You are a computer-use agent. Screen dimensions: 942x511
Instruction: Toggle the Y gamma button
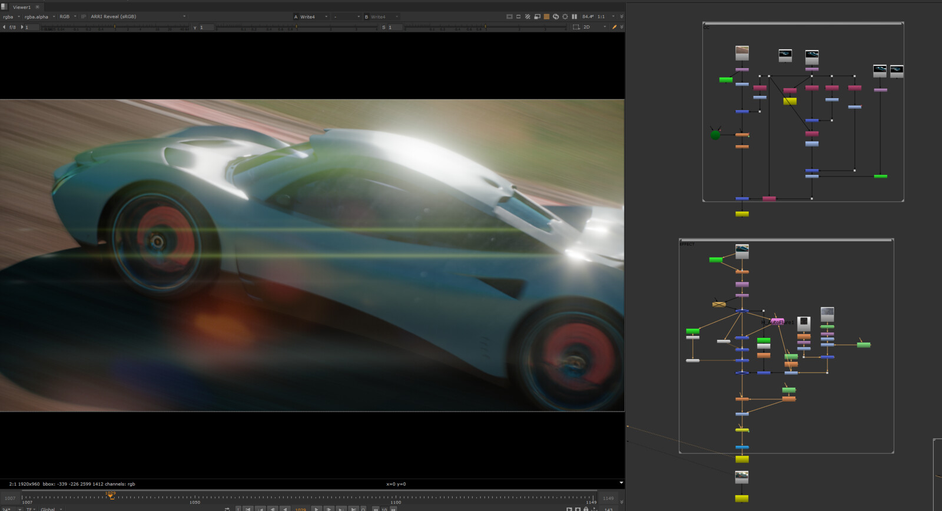195,28
